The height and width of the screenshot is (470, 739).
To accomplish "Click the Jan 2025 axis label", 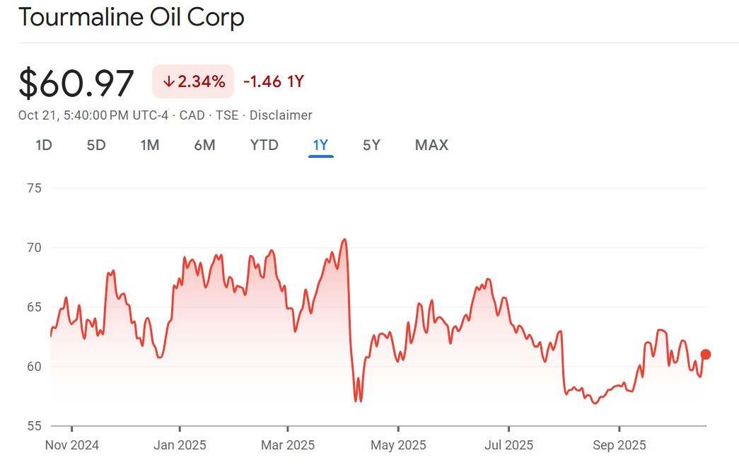I will 180,445.
